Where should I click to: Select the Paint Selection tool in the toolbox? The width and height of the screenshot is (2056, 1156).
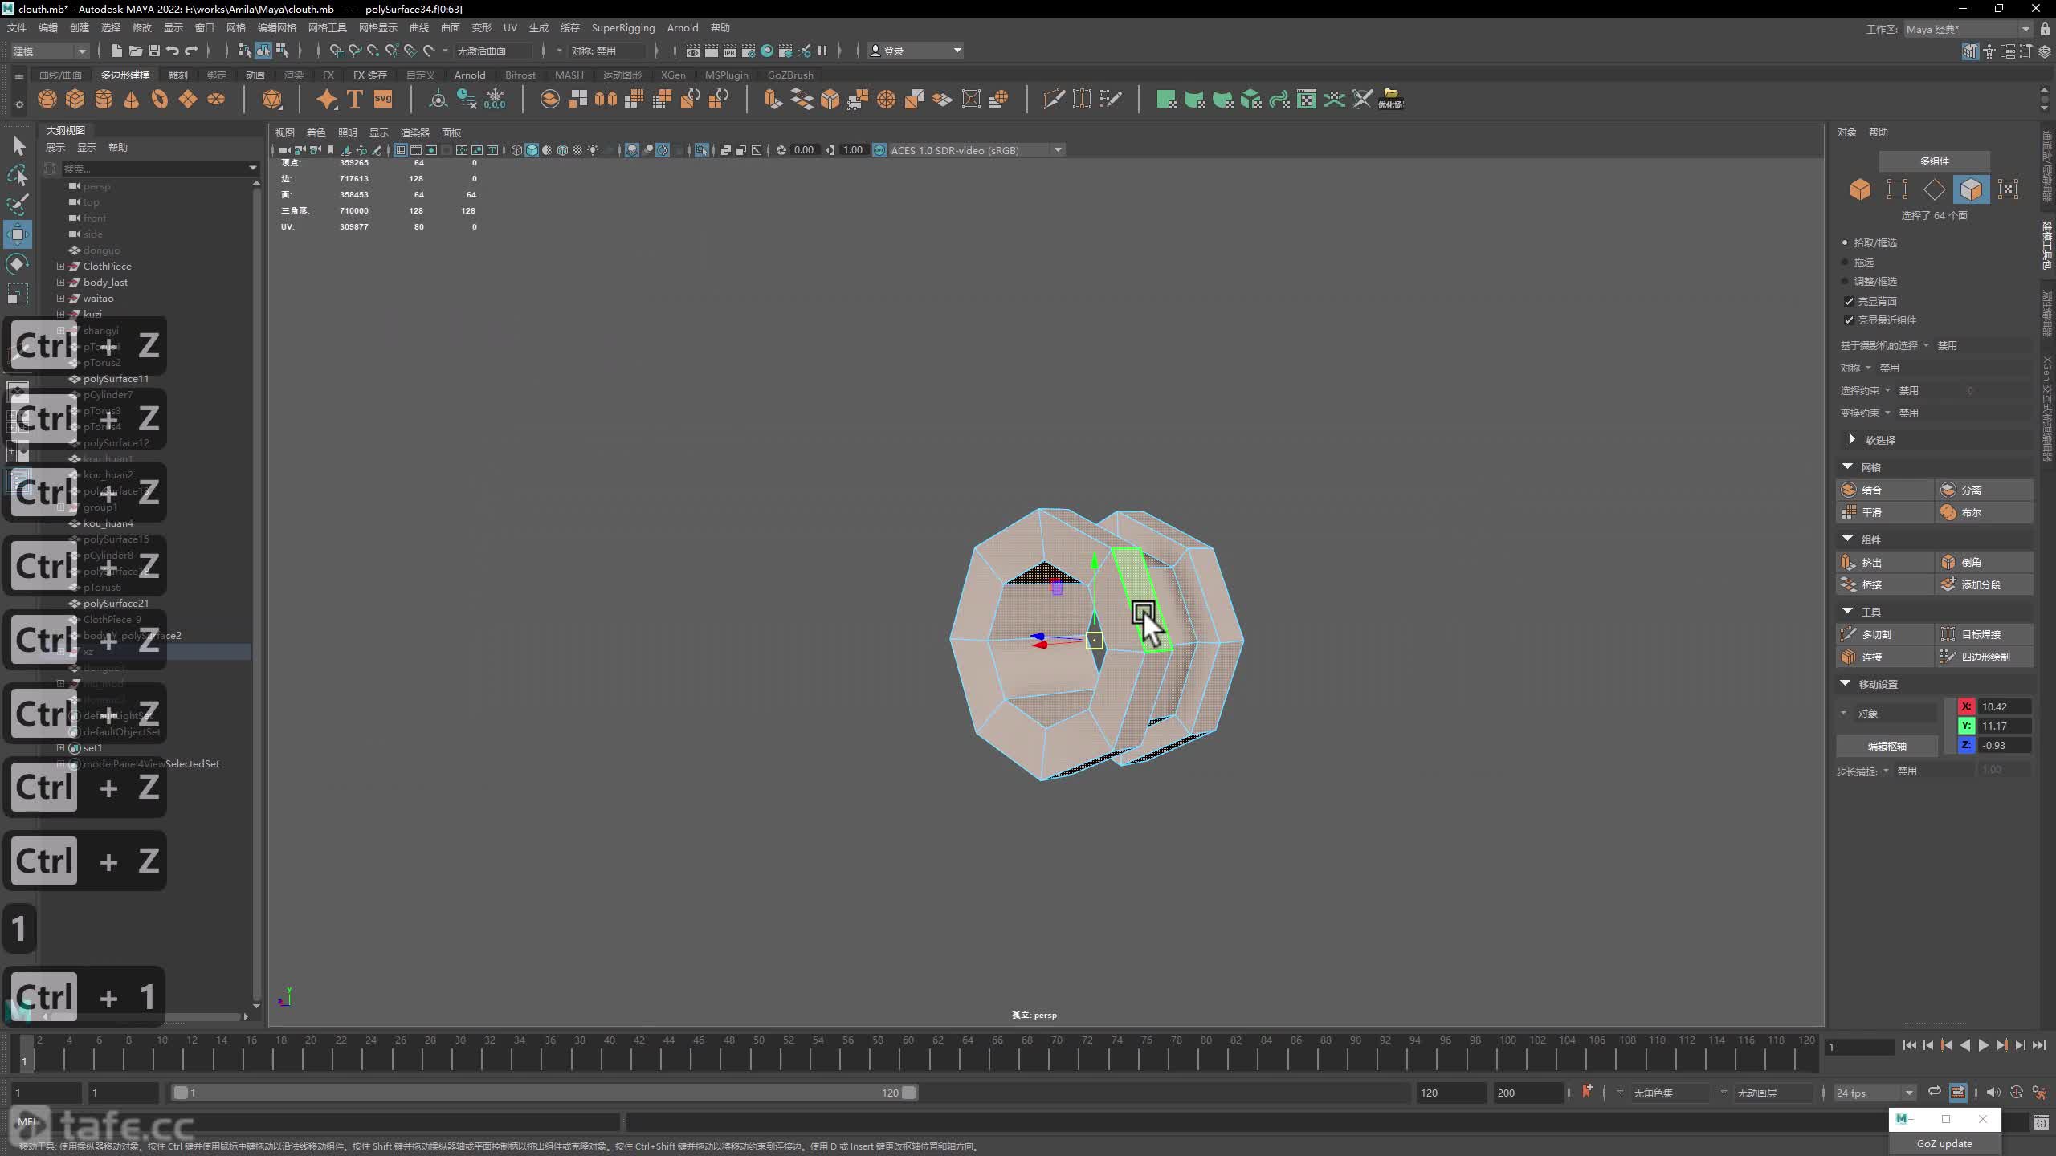(18, 205)
